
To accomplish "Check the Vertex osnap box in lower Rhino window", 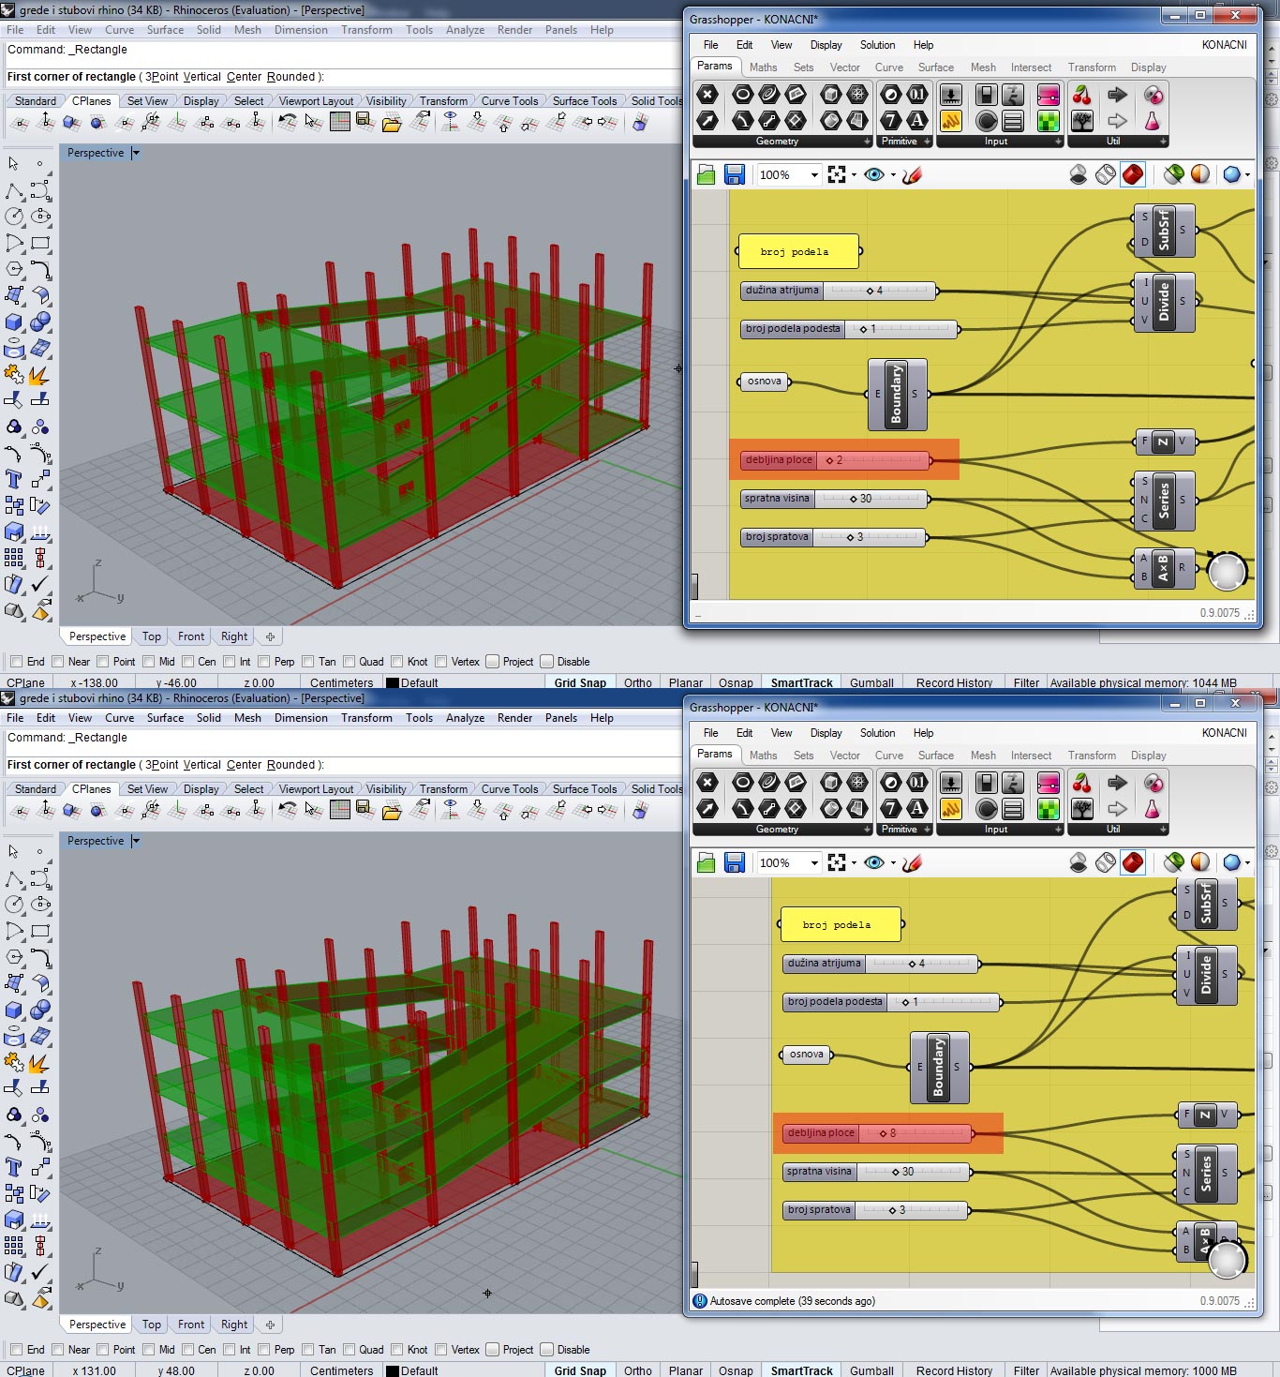I will (441, 1350).
